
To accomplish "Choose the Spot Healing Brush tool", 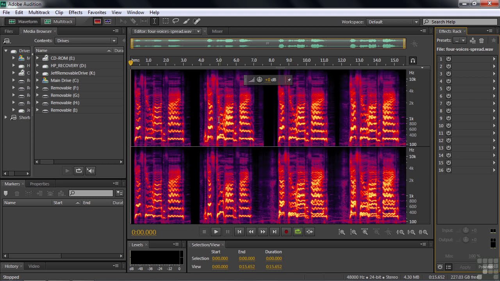I will point(197,21).
